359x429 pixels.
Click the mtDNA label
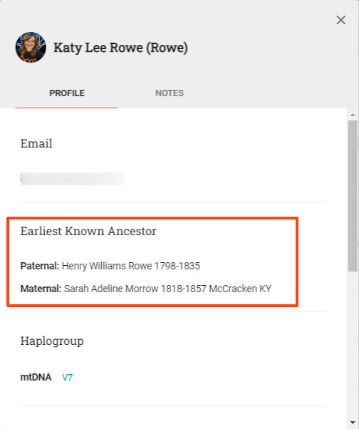36,377
